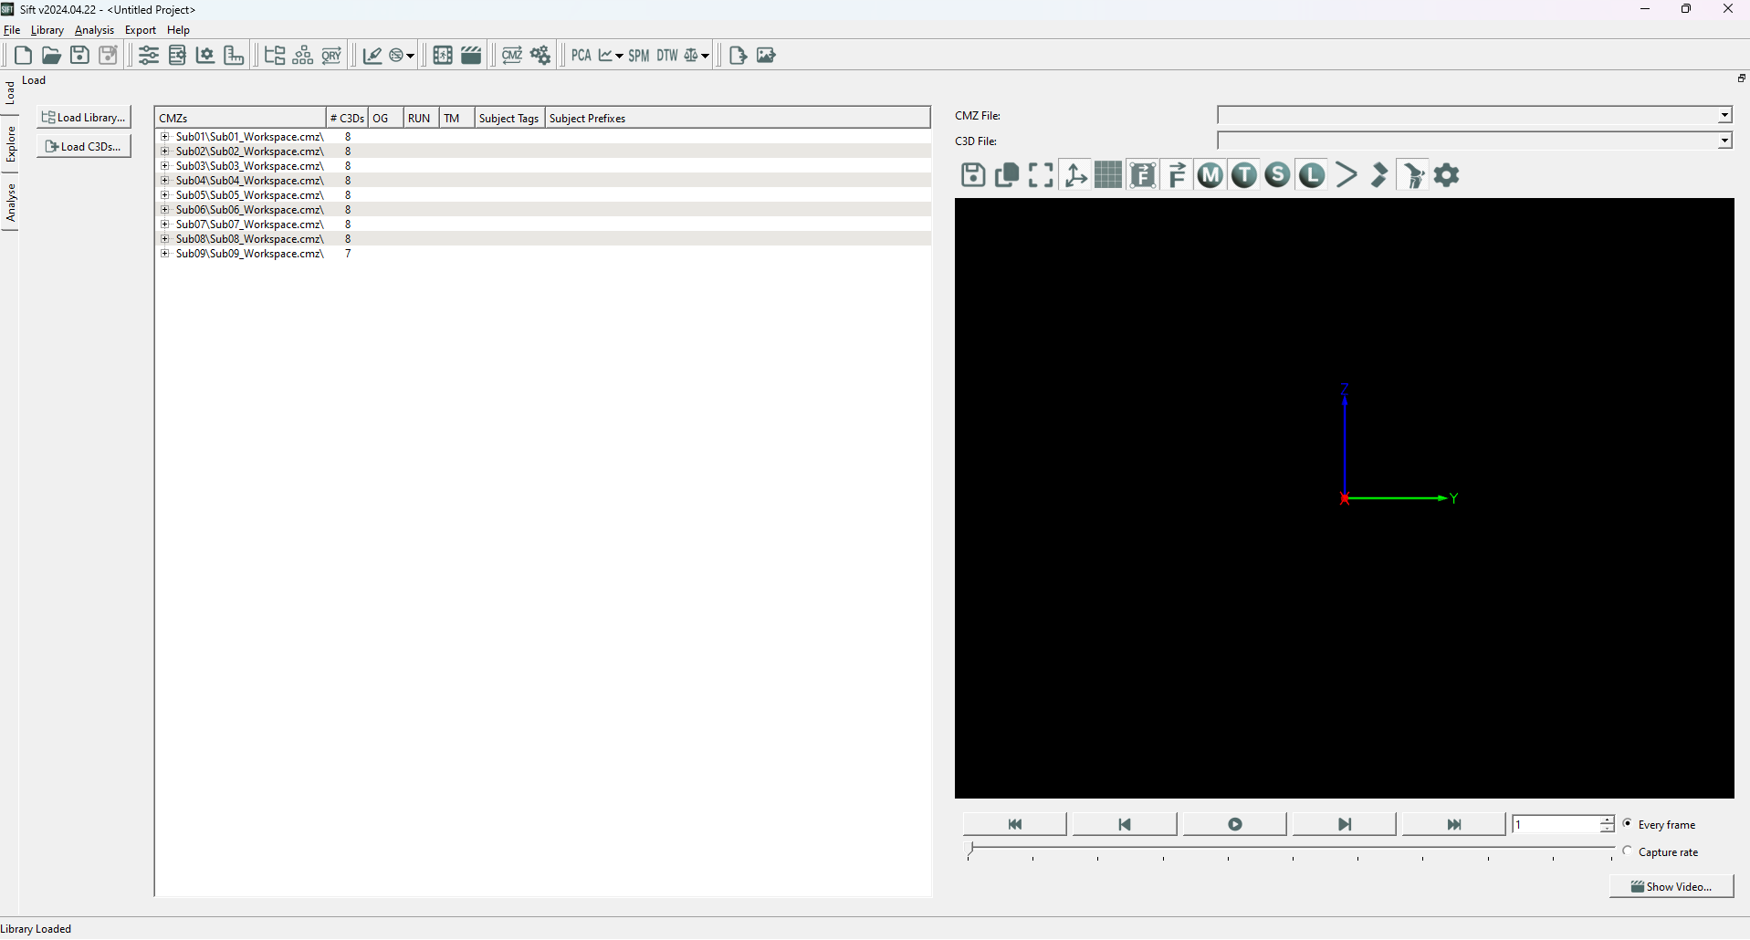Toggle M markers sphere in the viewer
The width and height of the screenshot is (1750, 940).
pos(1210,175)
